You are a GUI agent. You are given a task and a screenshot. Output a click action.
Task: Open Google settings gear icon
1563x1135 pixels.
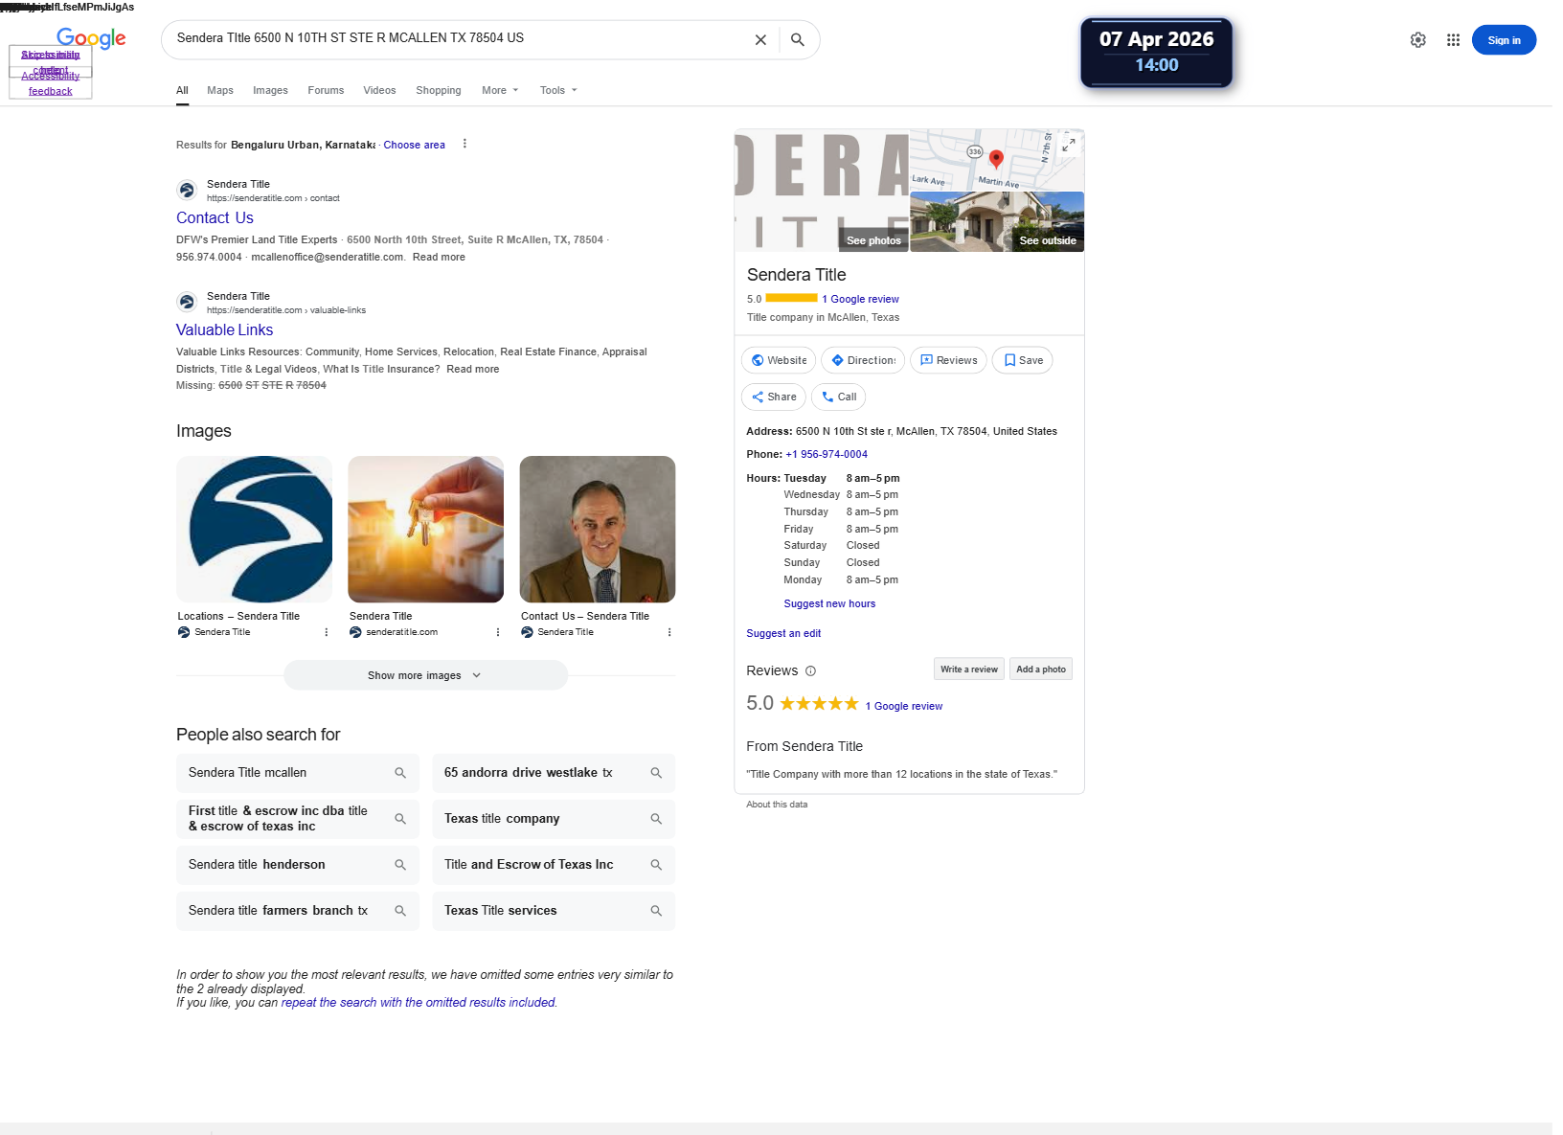coord(1418,40)
